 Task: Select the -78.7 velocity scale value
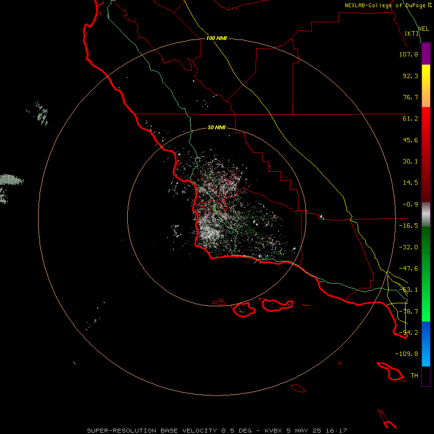[408, 312]
